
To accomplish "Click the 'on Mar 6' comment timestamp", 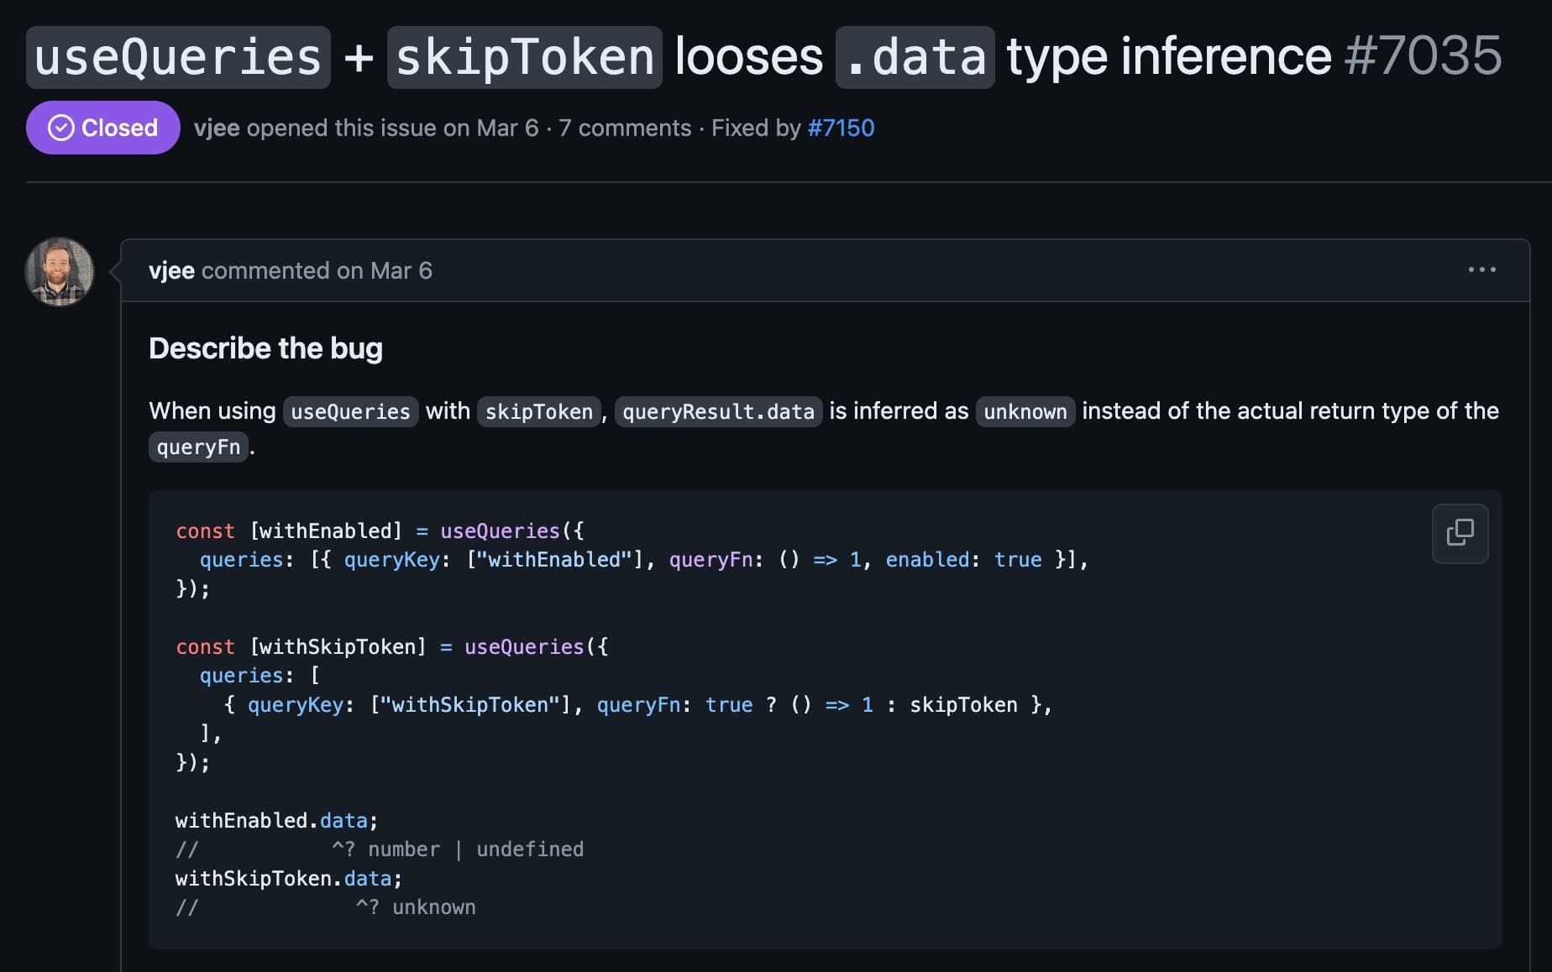I will coord(384,270).
